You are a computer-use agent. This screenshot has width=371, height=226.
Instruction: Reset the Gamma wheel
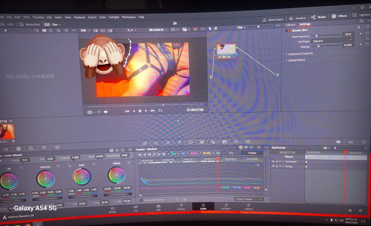click(58, 166)
